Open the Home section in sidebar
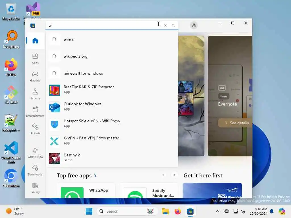The width and height of the screenshot is (291, 218). 35,41
